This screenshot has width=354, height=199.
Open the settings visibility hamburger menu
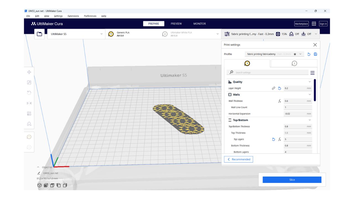click(312, 73)
